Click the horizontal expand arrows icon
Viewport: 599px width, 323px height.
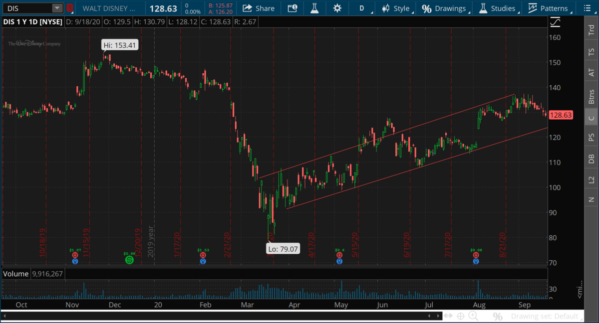448,316
